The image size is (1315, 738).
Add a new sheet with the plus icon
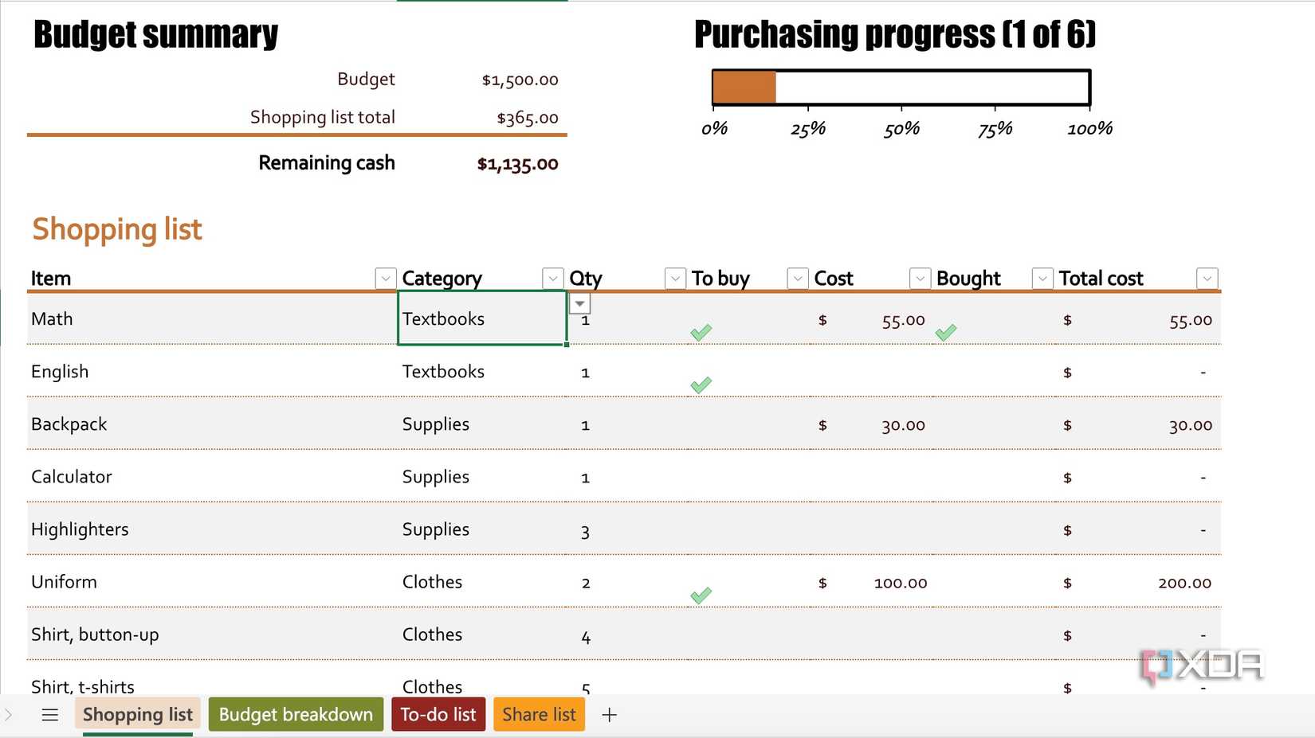tap(609, 714)
